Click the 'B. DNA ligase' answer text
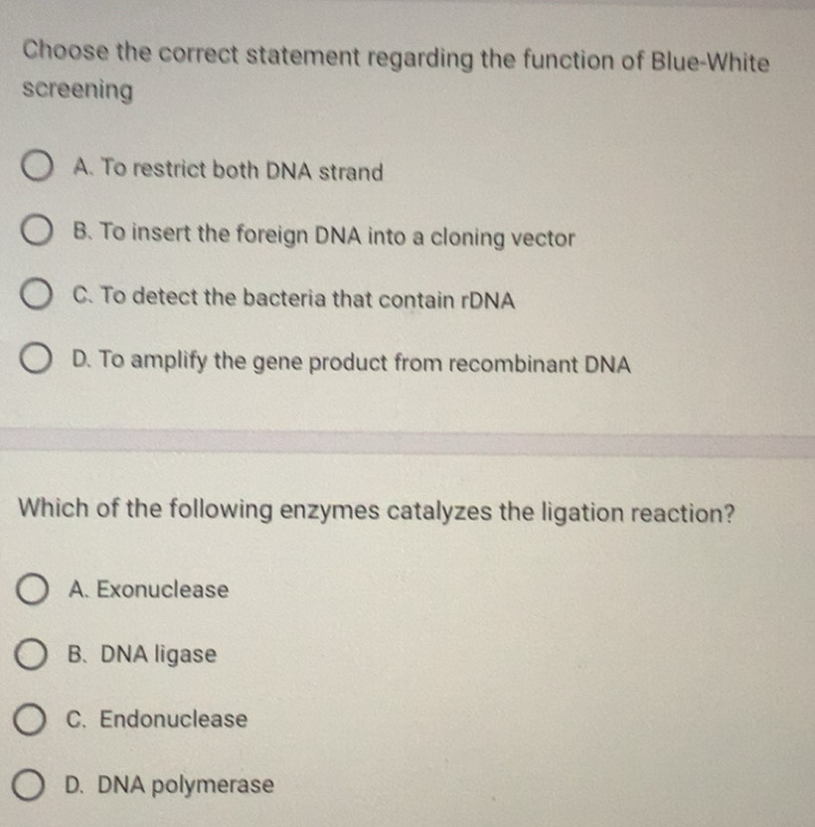The image size is (815, 827). 142,654
